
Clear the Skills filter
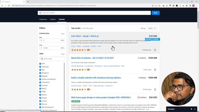(63, 54)
